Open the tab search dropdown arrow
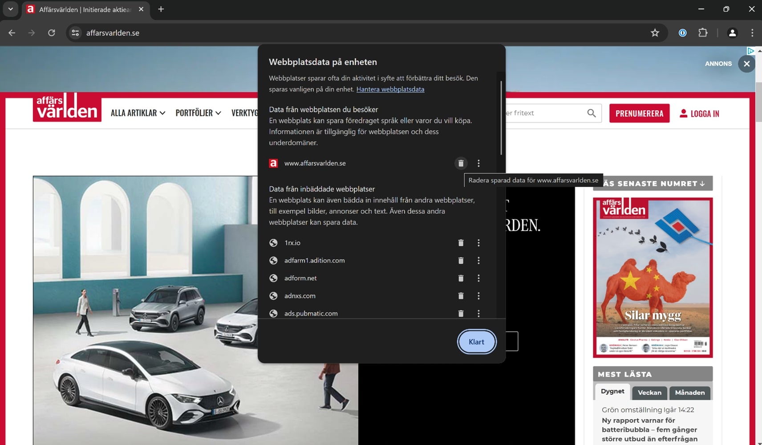Screen dimensions: 762x445 pyautogui.click(x=10, y=9)
